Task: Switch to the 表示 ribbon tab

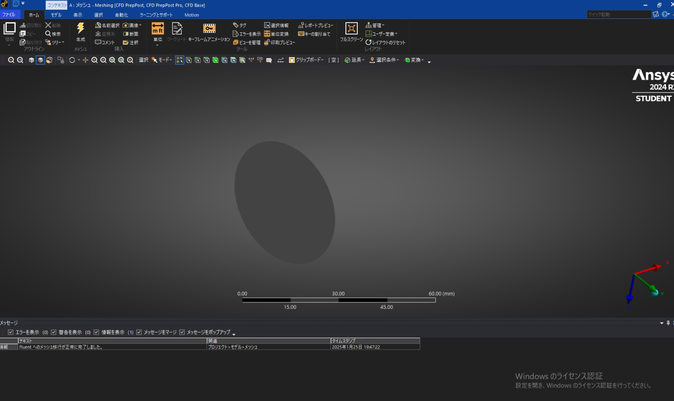Action: point(78,15)
